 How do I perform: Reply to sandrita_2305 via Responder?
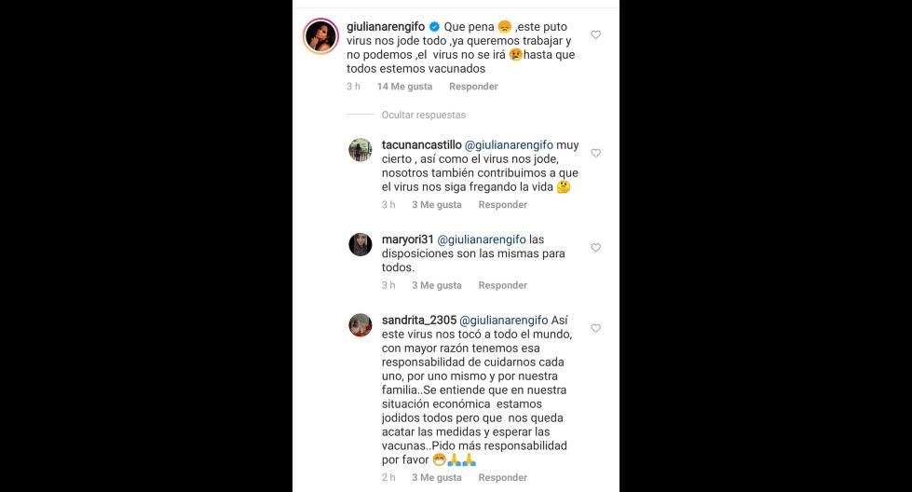502,477
